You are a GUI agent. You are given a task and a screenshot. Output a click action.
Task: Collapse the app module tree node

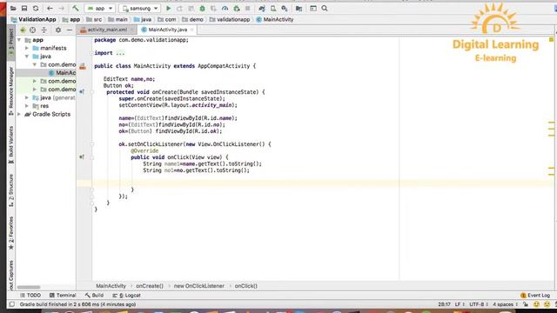[x=19, y=40]
